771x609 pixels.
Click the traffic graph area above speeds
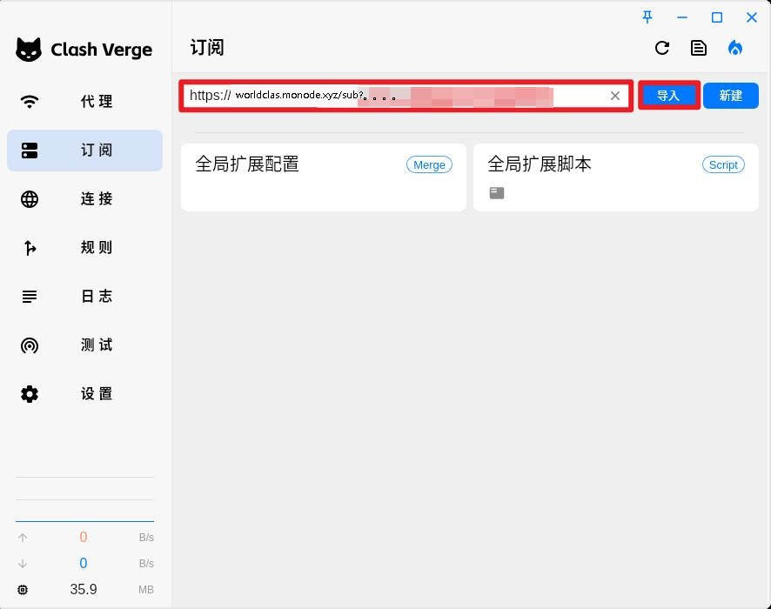[84, 499]
